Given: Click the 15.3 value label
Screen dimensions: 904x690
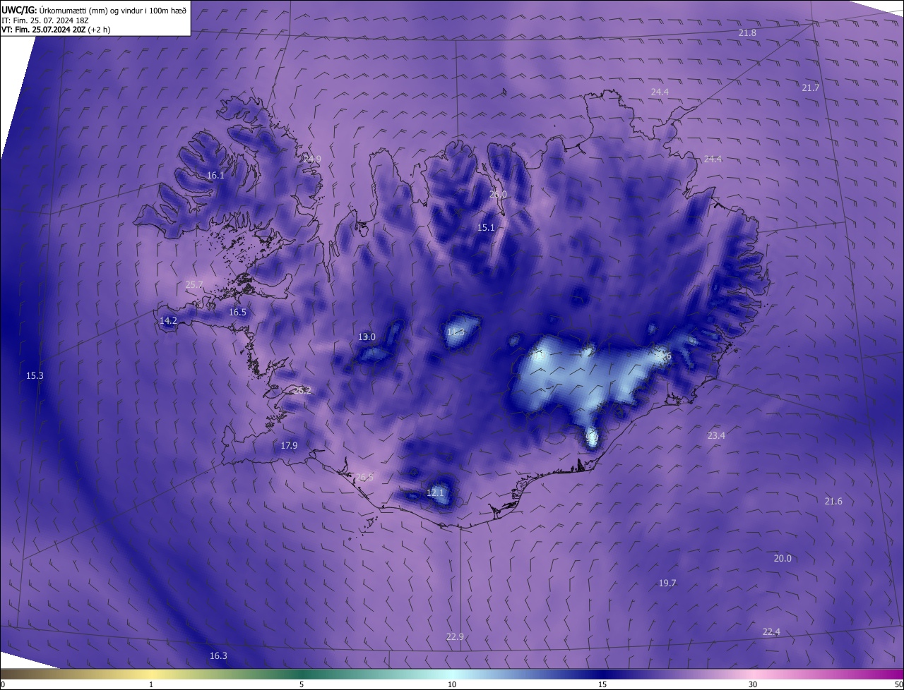Looking at the screenshot, I should point(35,375).
